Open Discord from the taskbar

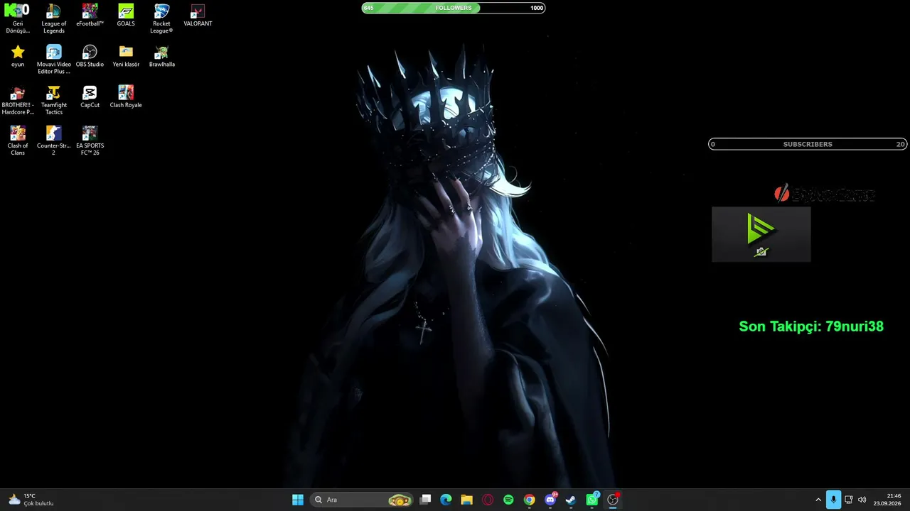point(550,500)
